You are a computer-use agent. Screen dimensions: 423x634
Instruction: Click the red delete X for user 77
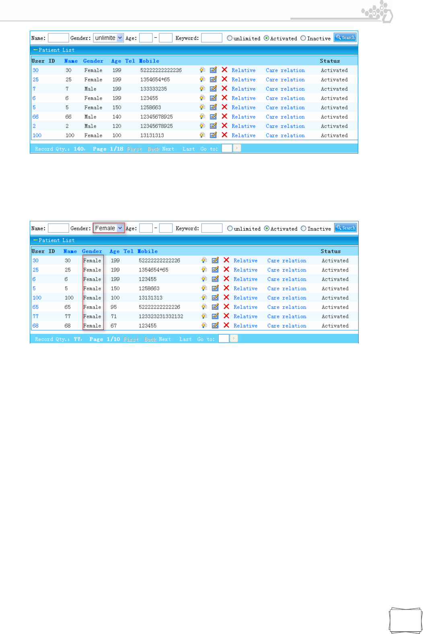click(x=226, y=316)
